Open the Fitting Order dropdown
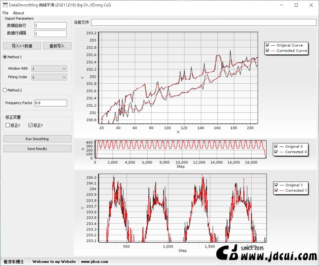Screen dimensions: 319x266 pyautogui.click(x=49, y=77)
